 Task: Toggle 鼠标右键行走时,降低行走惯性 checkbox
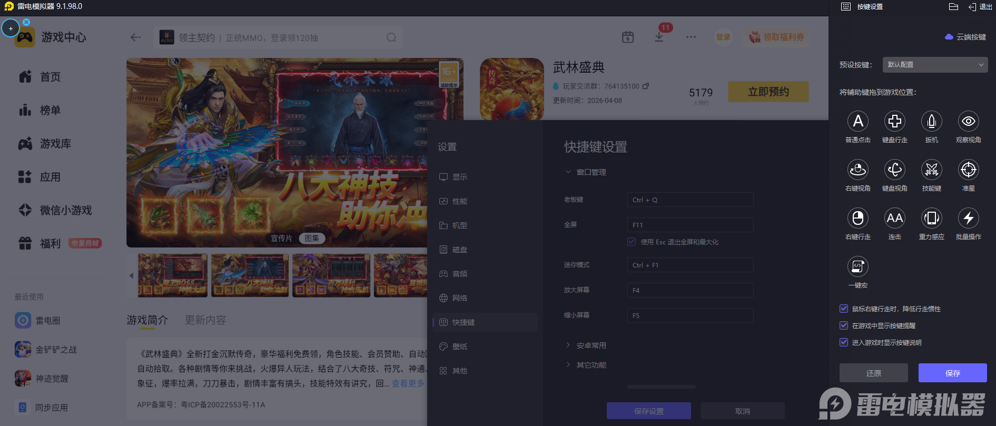(844, 309)
